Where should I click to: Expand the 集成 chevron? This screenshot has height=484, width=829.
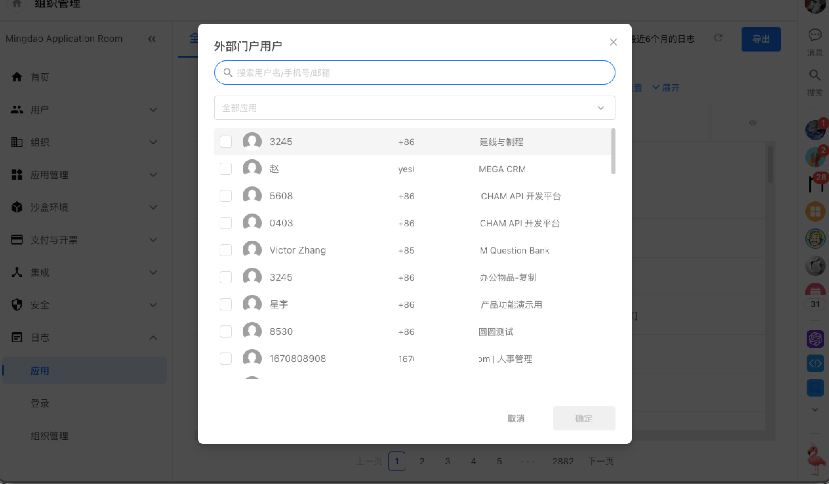pos(153,273)
